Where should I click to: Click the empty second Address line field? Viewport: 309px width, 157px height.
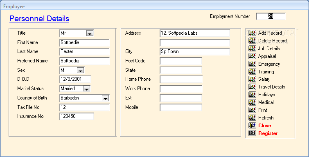point(195,42)
